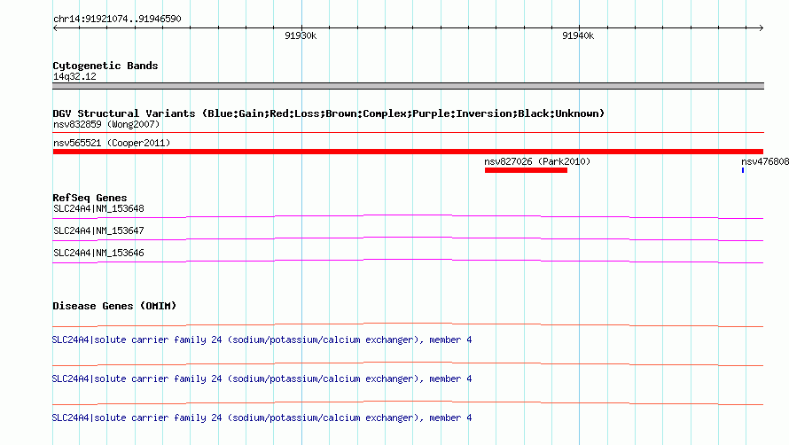Click the thick red nsv565521 loss bar
This screenshot has width=789, height=445.
click(x=408, y=152)
